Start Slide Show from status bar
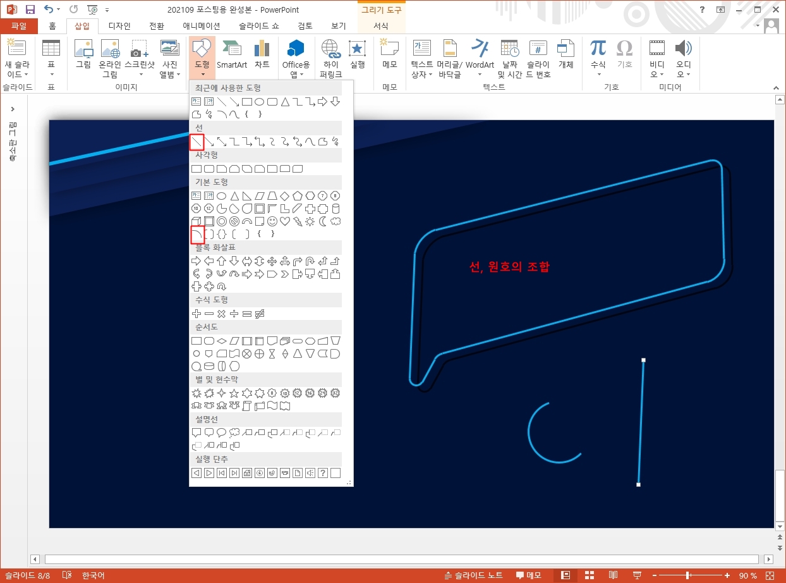Screen dimensions: 786x583 636,575
